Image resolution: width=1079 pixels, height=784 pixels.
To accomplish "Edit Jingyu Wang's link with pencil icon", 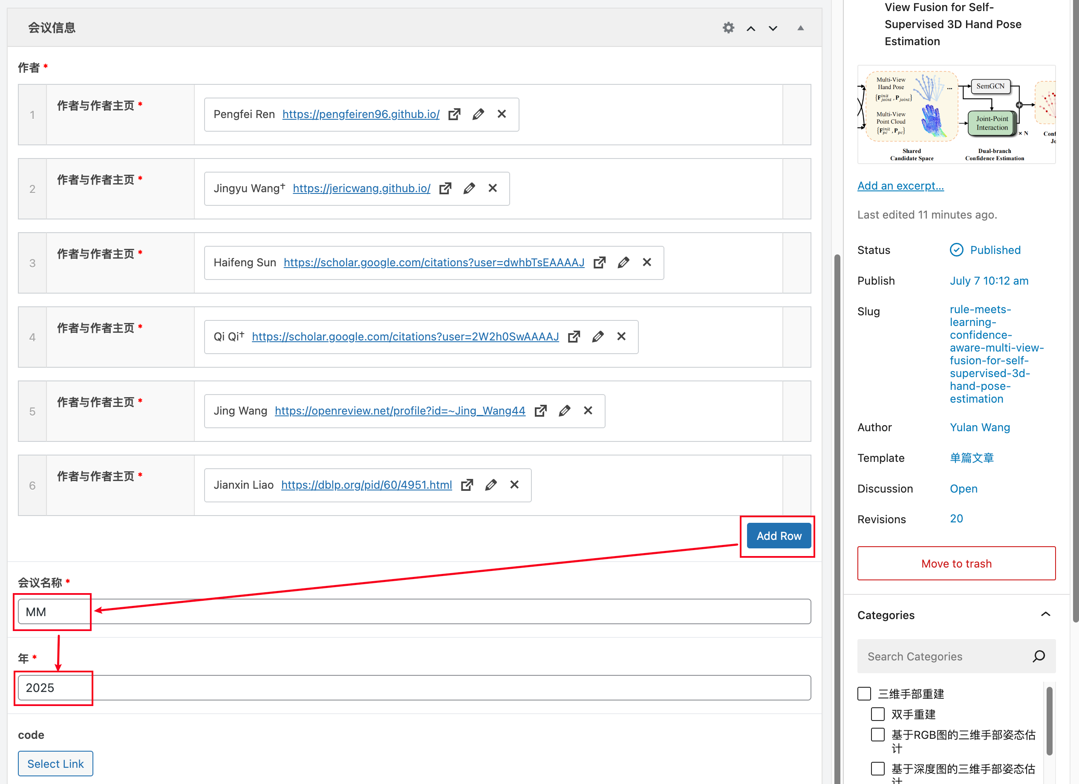I will (469, 188).
